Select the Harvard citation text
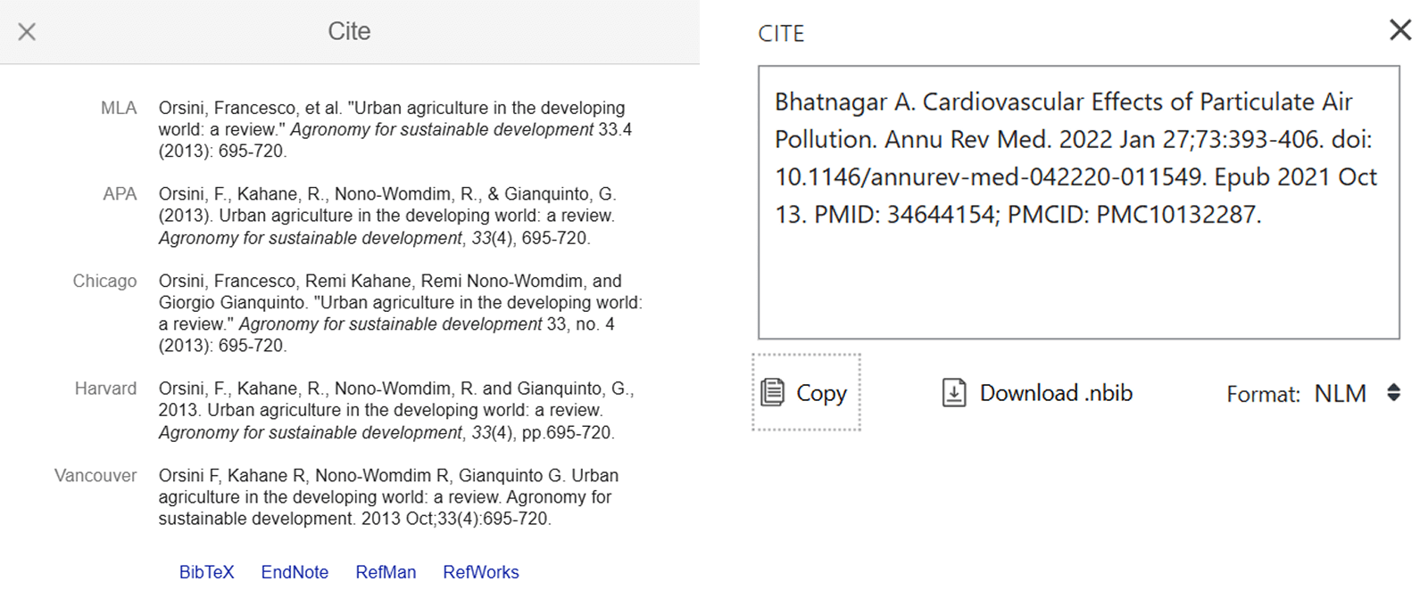The height and width of the screenshot is (614, 1428). 397,410
